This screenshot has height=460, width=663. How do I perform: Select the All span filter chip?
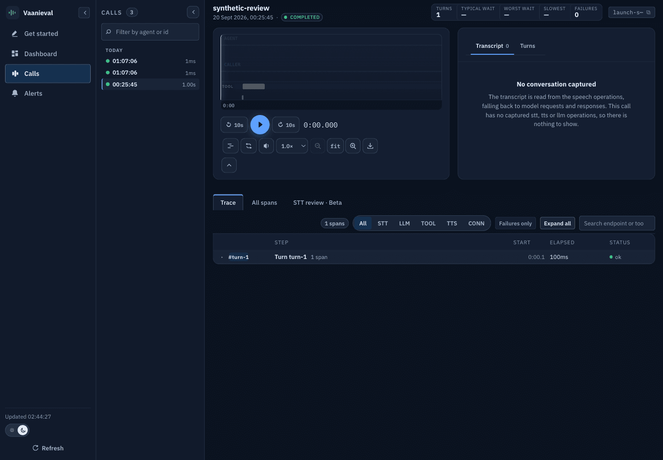[363, 224]
